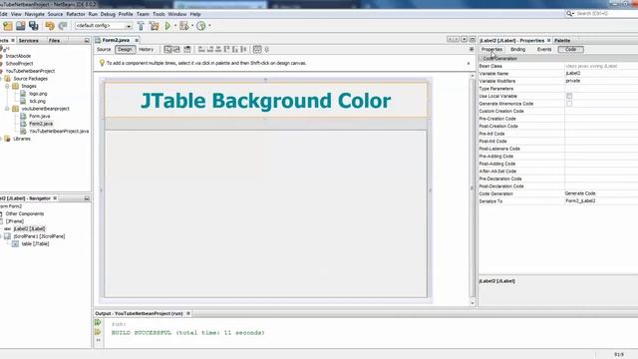Viewport: 638px width, 359px height.
Task: Run the project with green play icon
Action: [167, 26]
